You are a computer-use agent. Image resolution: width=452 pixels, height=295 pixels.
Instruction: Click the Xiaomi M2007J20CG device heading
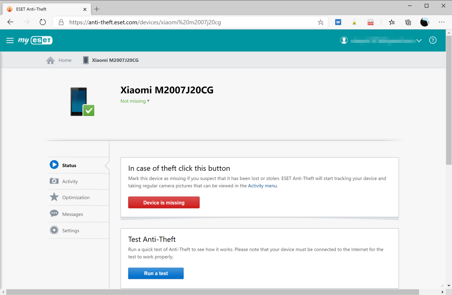coord(167,90)
